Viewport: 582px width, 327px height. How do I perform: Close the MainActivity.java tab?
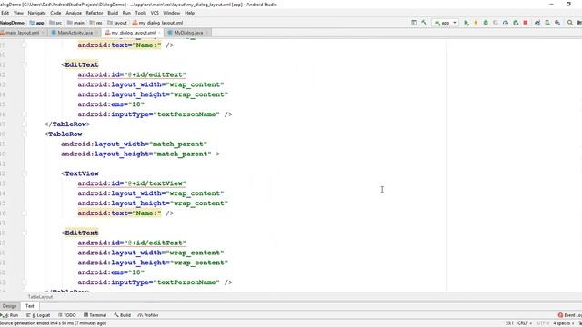click(x=97, y=33)
